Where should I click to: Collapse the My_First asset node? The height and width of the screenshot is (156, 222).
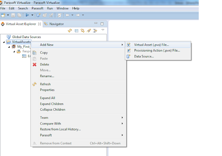pos(9,47)
